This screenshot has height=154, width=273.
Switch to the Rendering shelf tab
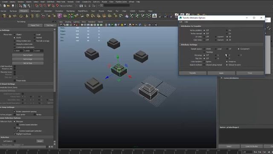70,11
